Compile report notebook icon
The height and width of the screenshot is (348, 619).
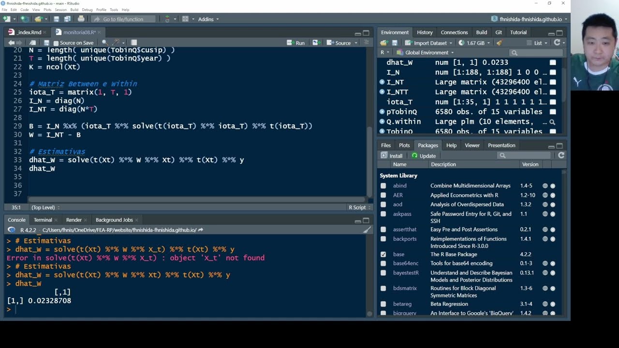point(134,43)
